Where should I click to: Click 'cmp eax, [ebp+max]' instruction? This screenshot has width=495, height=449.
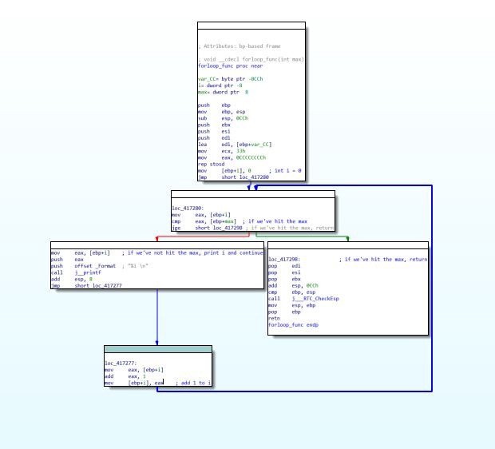click(x=204, y=221)
